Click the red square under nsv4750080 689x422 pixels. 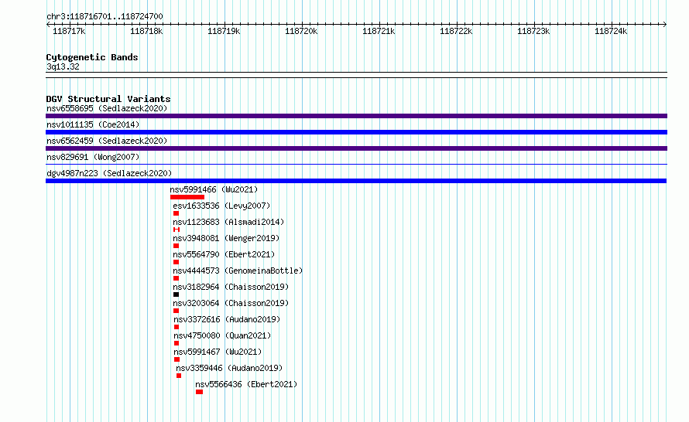(177, 343)
